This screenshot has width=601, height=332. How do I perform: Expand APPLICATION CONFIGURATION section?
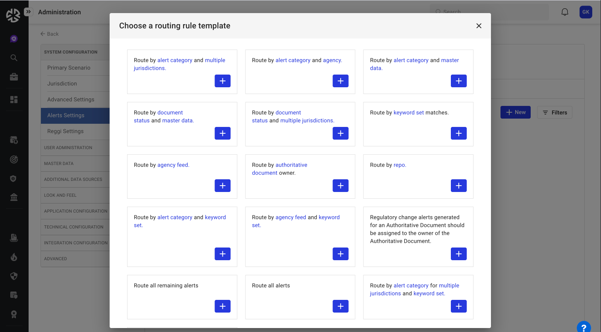[75, 211]
